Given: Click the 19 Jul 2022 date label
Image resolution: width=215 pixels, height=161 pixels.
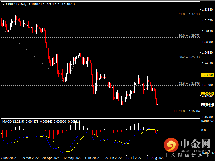Looking at the screenshot, I should click(134, 158).
